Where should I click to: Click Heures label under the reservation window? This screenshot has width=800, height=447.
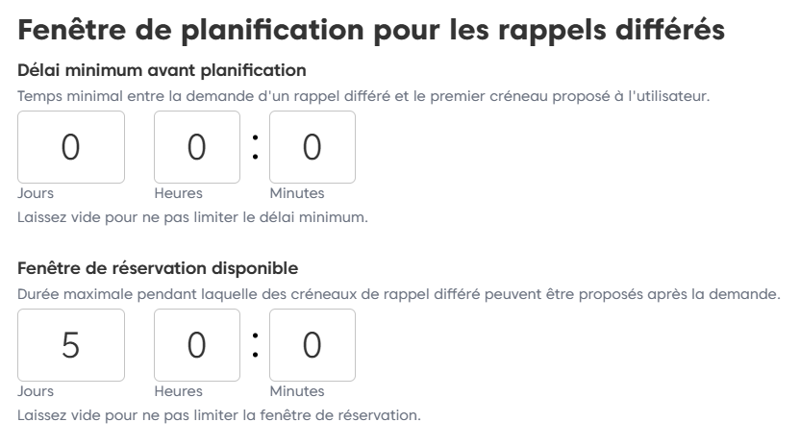coord(178,391)
